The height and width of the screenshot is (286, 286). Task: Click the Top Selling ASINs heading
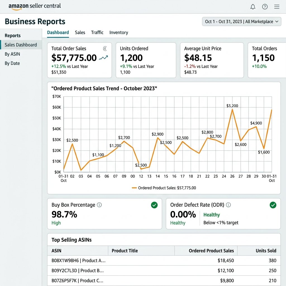pyautogui.click(x=71, y=240)
